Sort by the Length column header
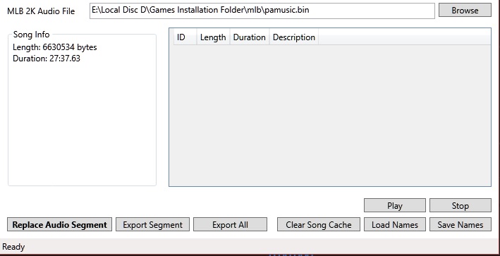This screenshot has height=256, width=500. [x=213, y=37]
